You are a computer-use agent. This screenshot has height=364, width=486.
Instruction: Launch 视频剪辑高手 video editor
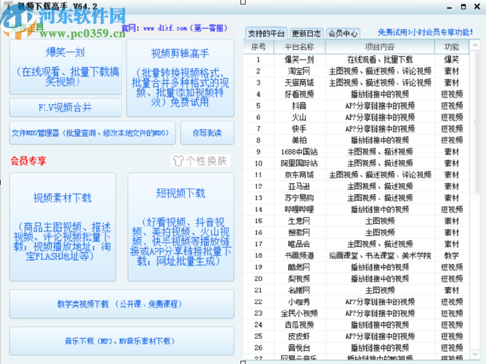(x=180, y=78)
